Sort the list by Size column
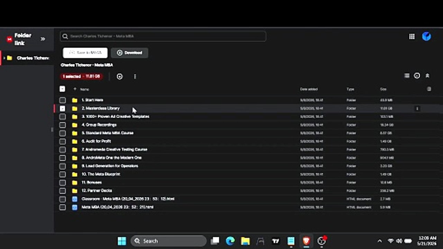 point(383,89)
